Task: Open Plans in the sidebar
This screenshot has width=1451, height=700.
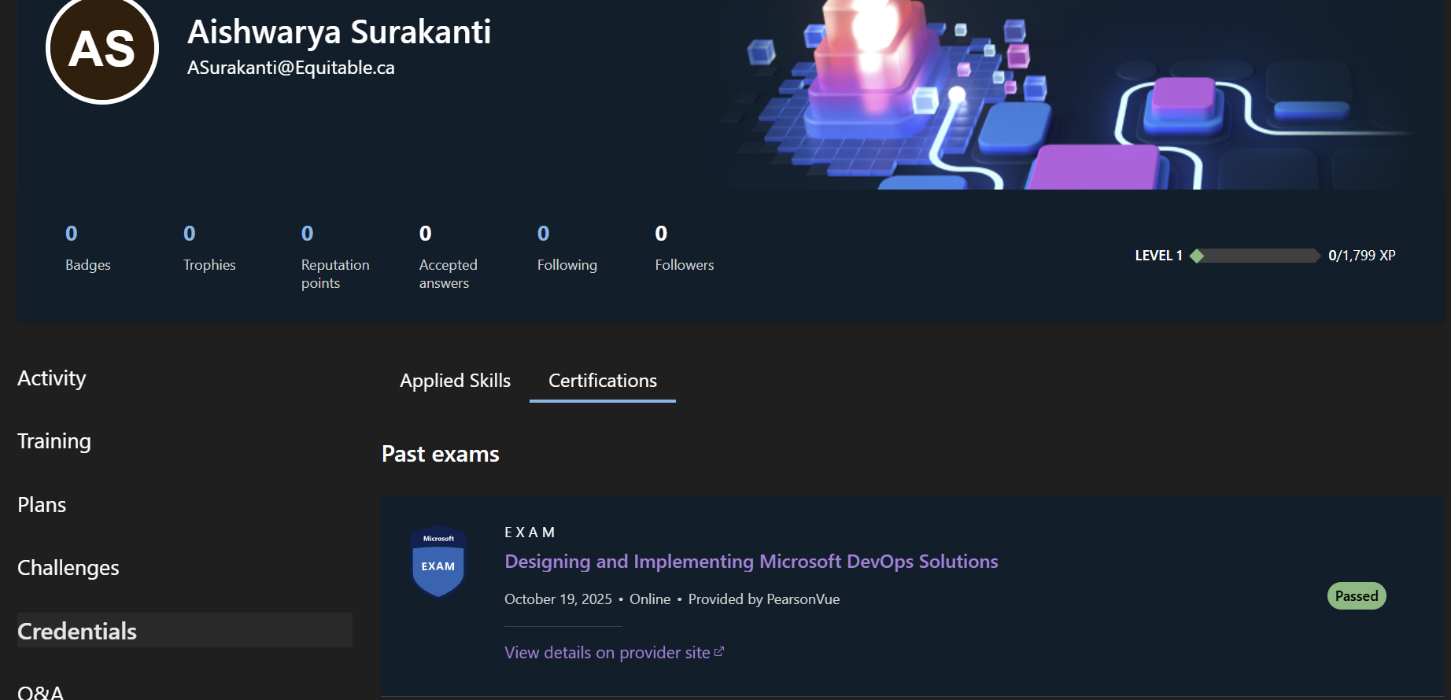Action: pos(42,505)
